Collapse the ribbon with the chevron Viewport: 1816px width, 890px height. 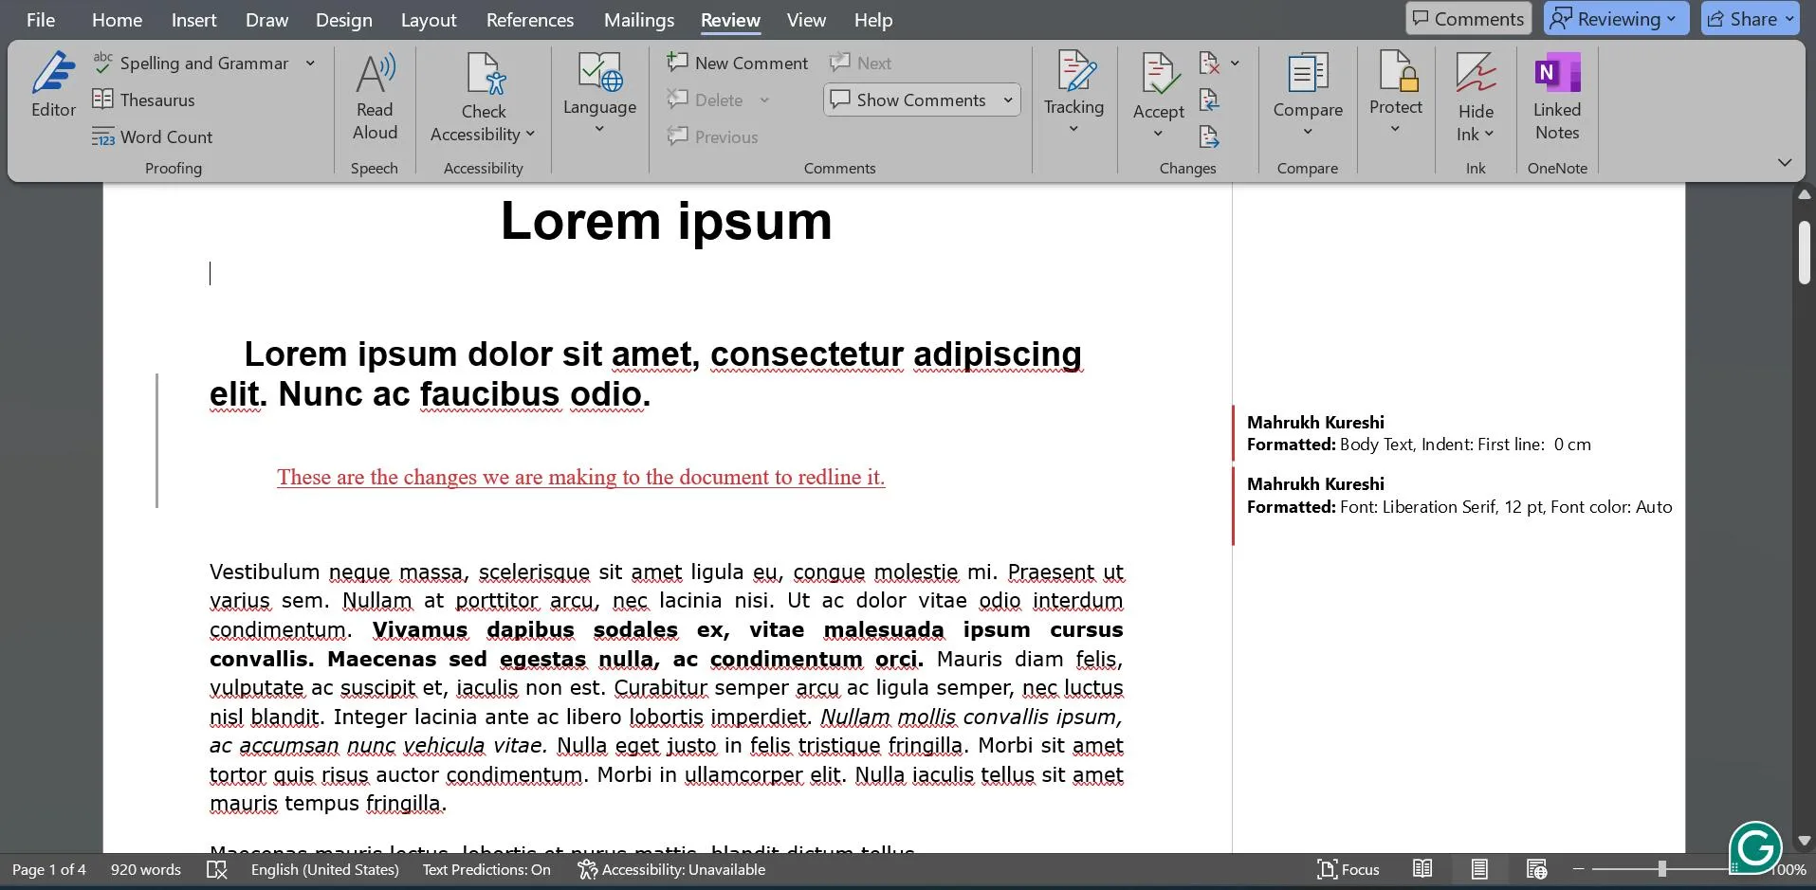tap(1783, 162)
